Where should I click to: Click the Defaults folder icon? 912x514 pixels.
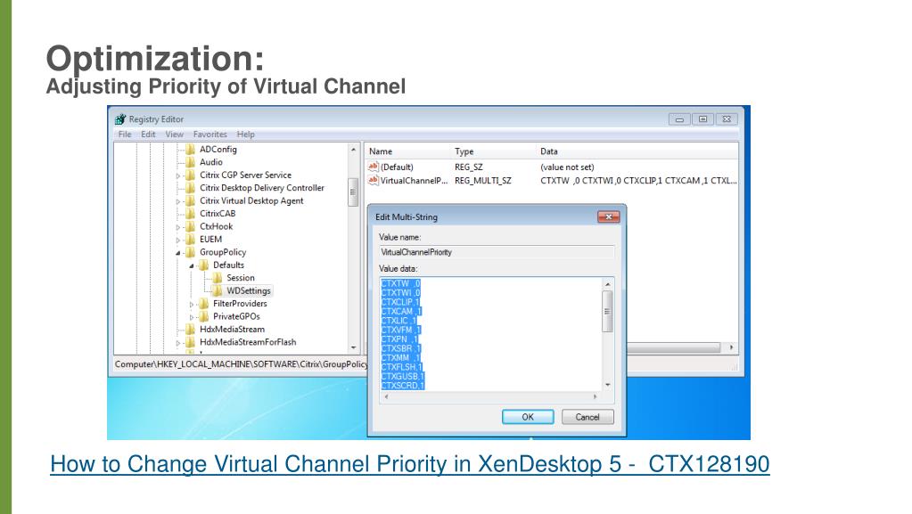click(203, 265)
